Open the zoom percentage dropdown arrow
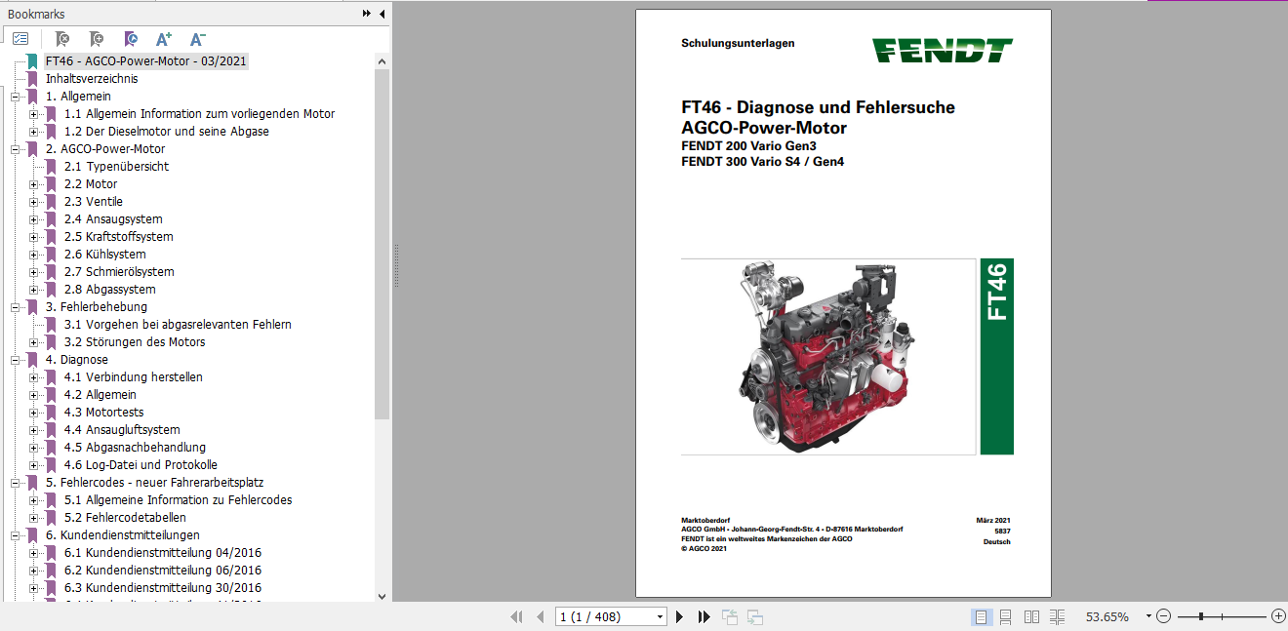This screenshot has height=631, width=1288. (1148, 615)
